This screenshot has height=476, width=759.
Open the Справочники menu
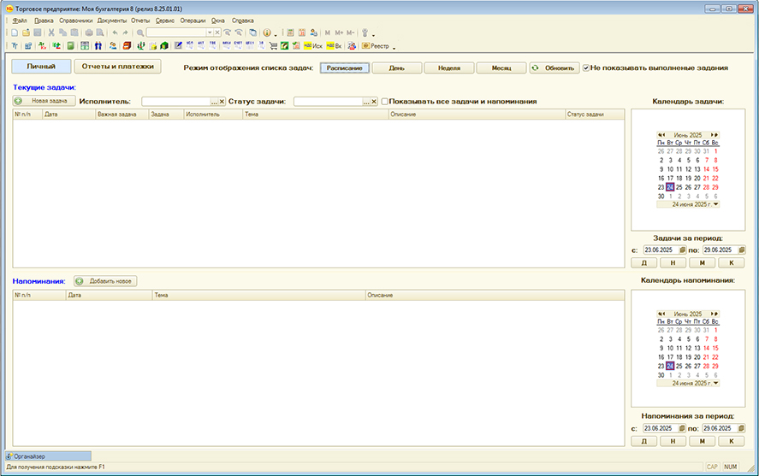coord(75,20)
